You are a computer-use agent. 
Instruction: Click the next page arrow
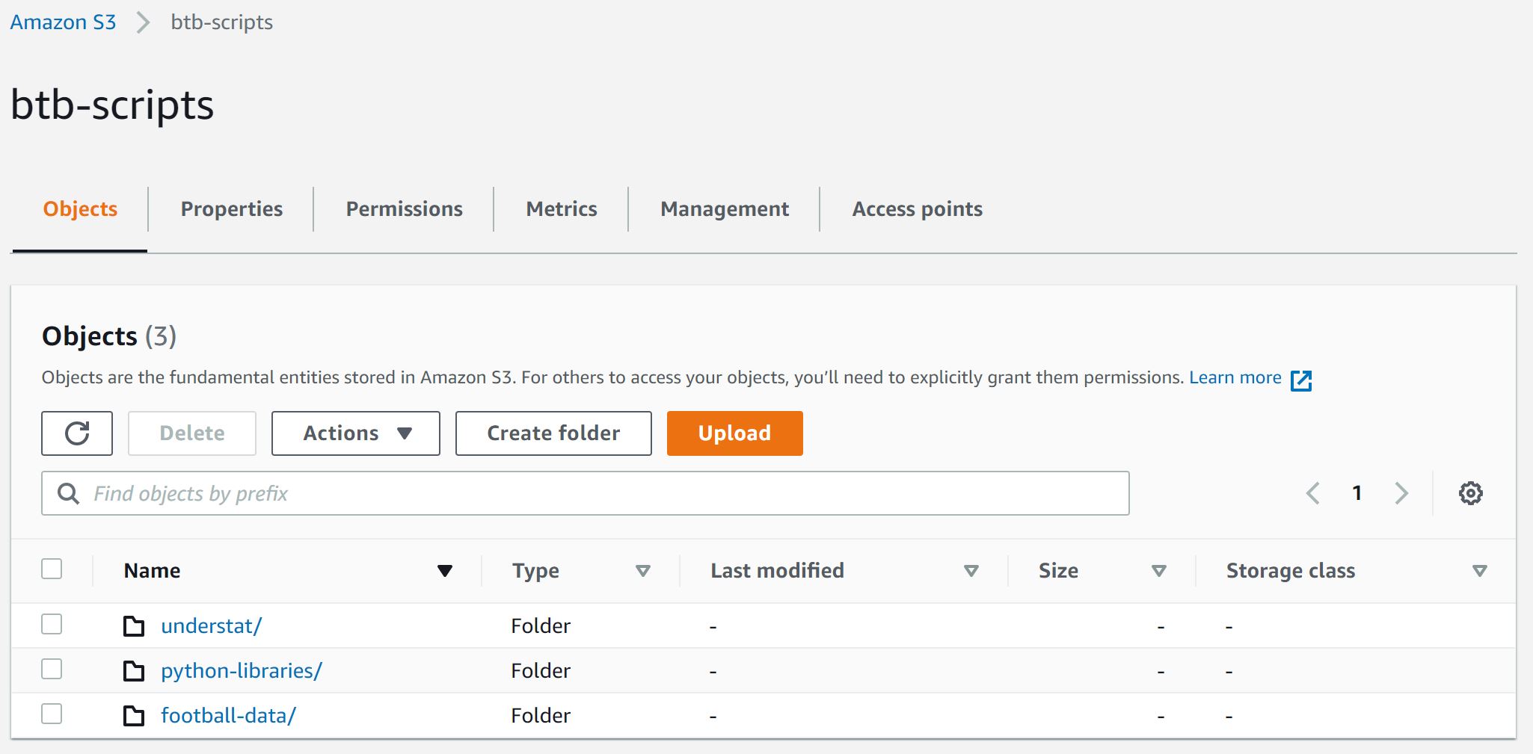(x=1401, y=492)
